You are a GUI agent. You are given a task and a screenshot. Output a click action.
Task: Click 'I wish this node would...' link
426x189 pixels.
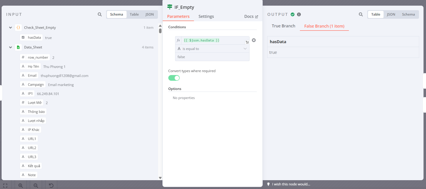[x=291, y=184]
